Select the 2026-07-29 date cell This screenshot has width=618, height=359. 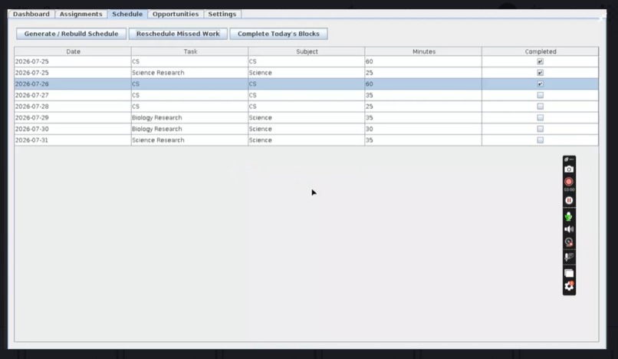[73, 117]
